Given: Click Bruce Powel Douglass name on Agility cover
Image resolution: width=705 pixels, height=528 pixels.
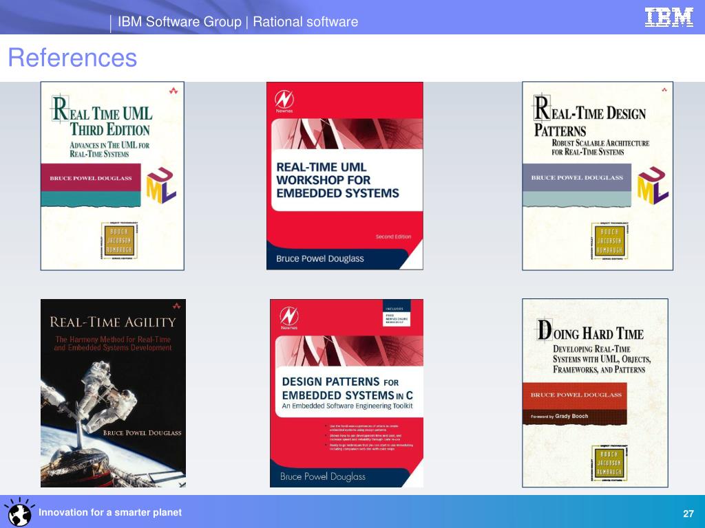Looking at the screenshot, I should pyautogui.click(x=142, y=433).
